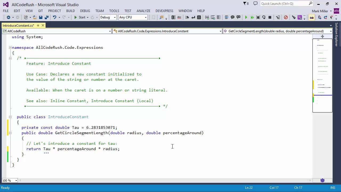Click the code minimap scrollbar preview
This screenshot has width=341, height=192.
coord(322,75)
